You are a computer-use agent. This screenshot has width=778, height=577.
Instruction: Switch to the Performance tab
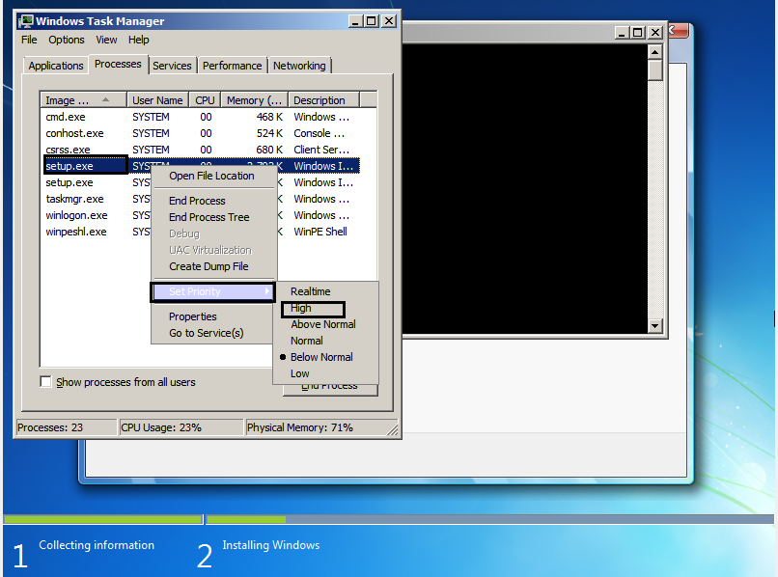233,66
